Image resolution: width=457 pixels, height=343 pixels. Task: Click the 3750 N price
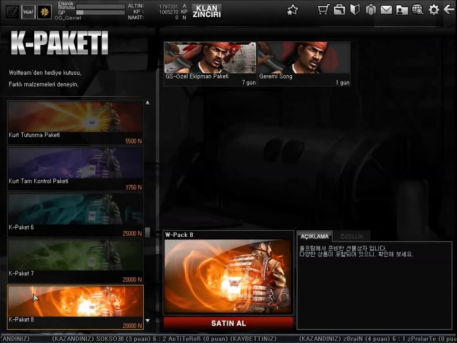pyautogui.click(x=133, y=187)
